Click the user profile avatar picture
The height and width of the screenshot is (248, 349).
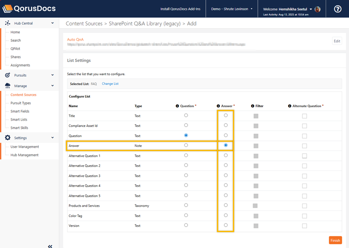(x=317, y=9)
